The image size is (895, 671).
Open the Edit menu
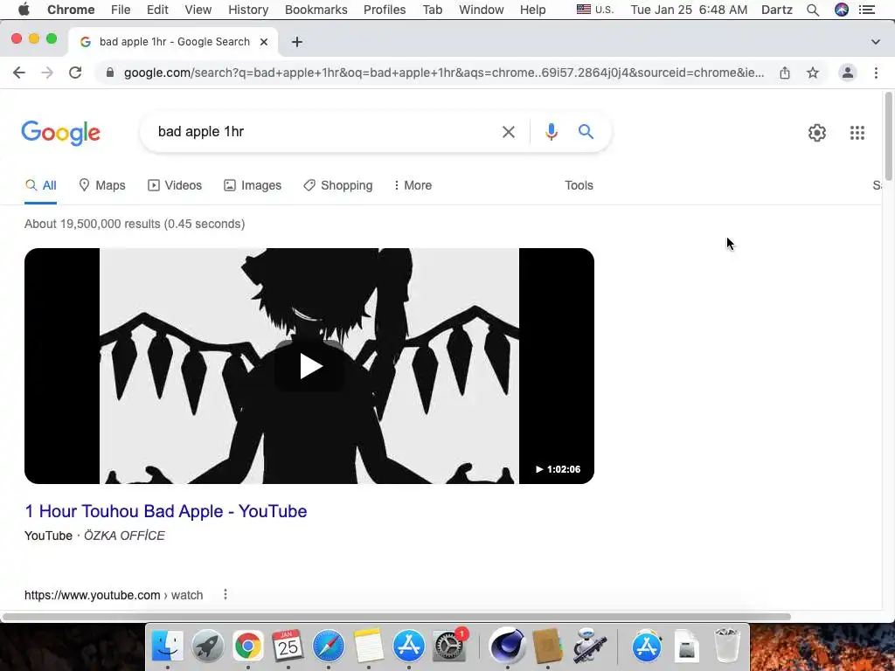[x=157, y=10]
